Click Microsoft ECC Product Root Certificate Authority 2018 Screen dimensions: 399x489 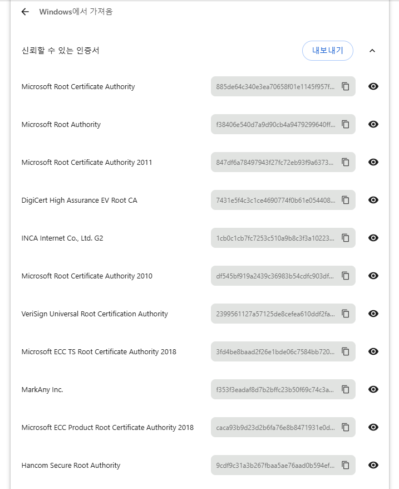(x=107, y=428)
